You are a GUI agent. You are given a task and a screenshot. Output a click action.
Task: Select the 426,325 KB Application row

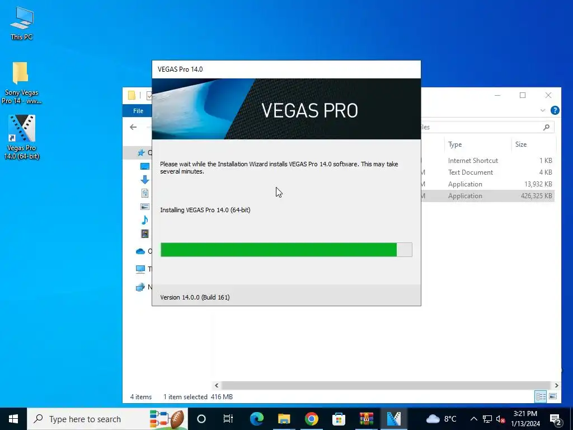[487, 195]
